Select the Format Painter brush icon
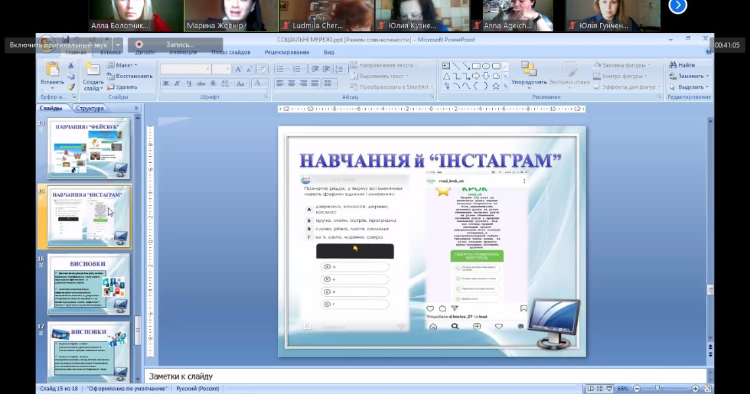750x394 pixels. coord(71,87)
